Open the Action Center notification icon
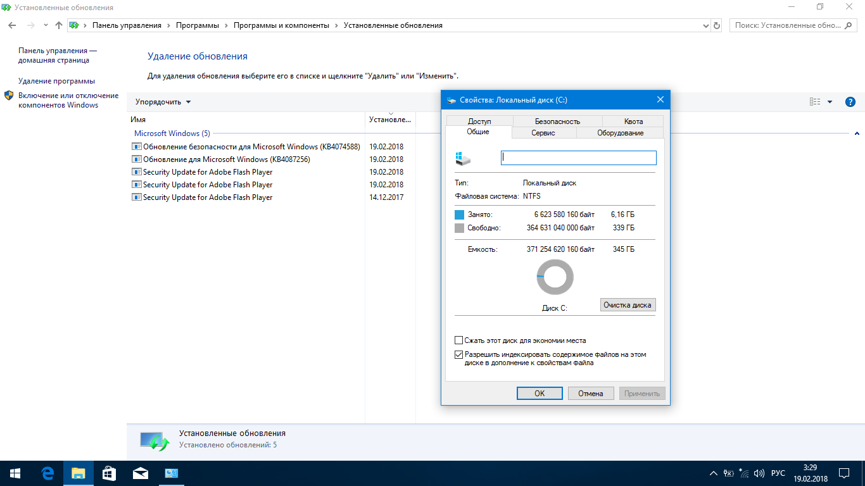Screen dimensions: 865x486 (844, 473)
